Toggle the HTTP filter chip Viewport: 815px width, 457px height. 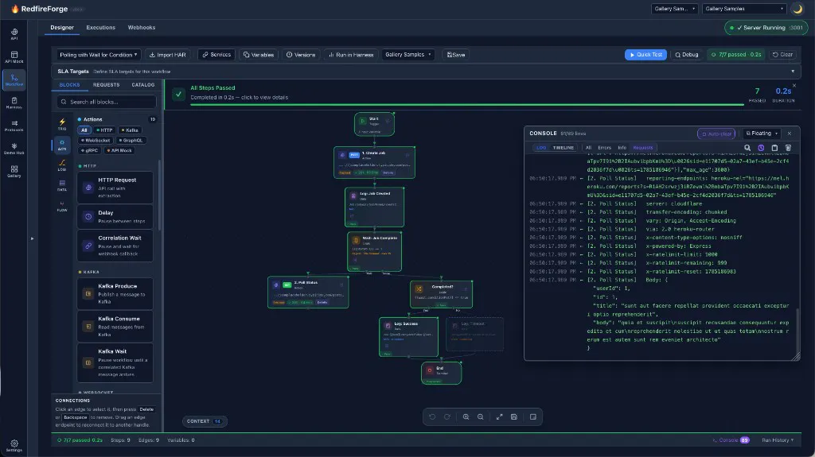tap(104, 130)
